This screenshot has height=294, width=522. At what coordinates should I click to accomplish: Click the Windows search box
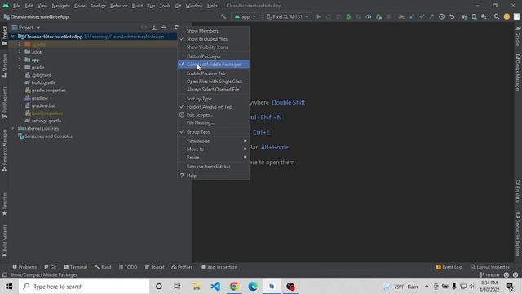(x=84, y=287)
